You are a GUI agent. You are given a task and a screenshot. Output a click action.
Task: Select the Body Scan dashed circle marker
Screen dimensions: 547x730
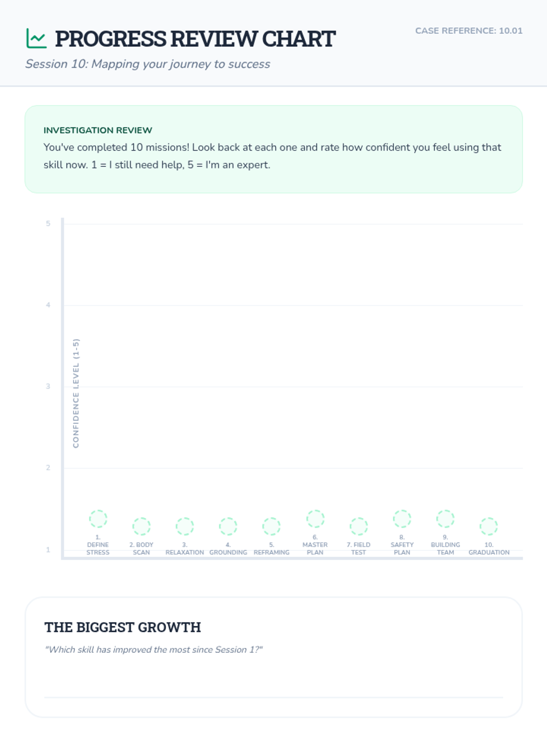click(x=141, y=526)
